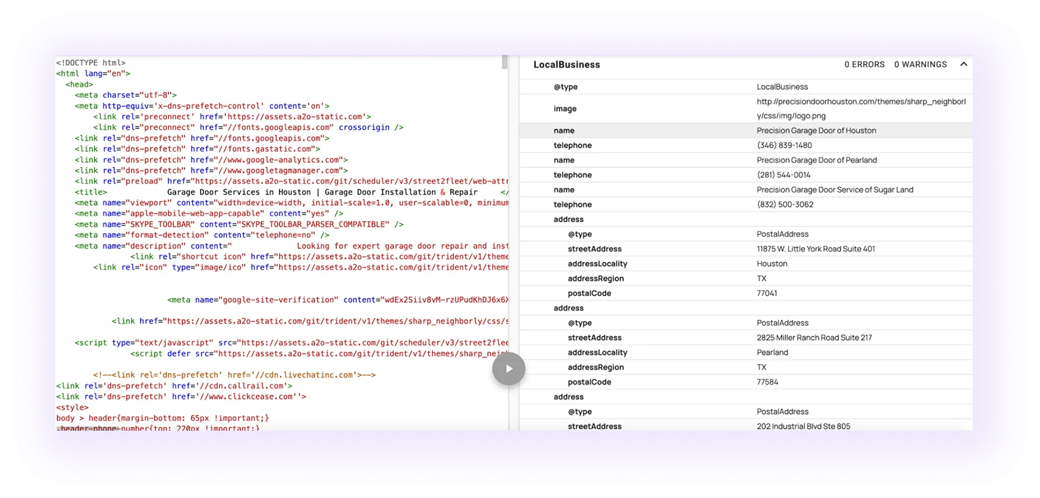Click the dns-prefetch //fonts.gastatic.com line

pyautogui.click(x=198, y=149)
